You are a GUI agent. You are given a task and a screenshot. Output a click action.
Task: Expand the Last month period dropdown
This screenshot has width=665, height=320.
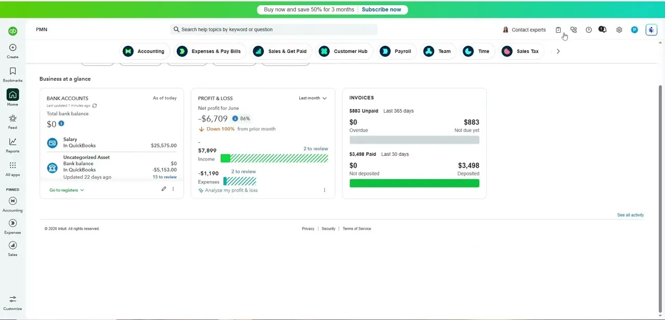(x=313, y=98)
